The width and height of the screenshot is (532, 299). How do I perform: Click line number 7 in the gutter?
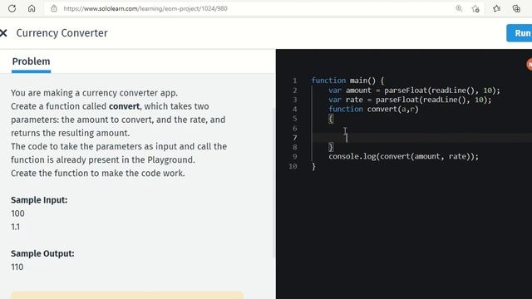tap(295, 138)
